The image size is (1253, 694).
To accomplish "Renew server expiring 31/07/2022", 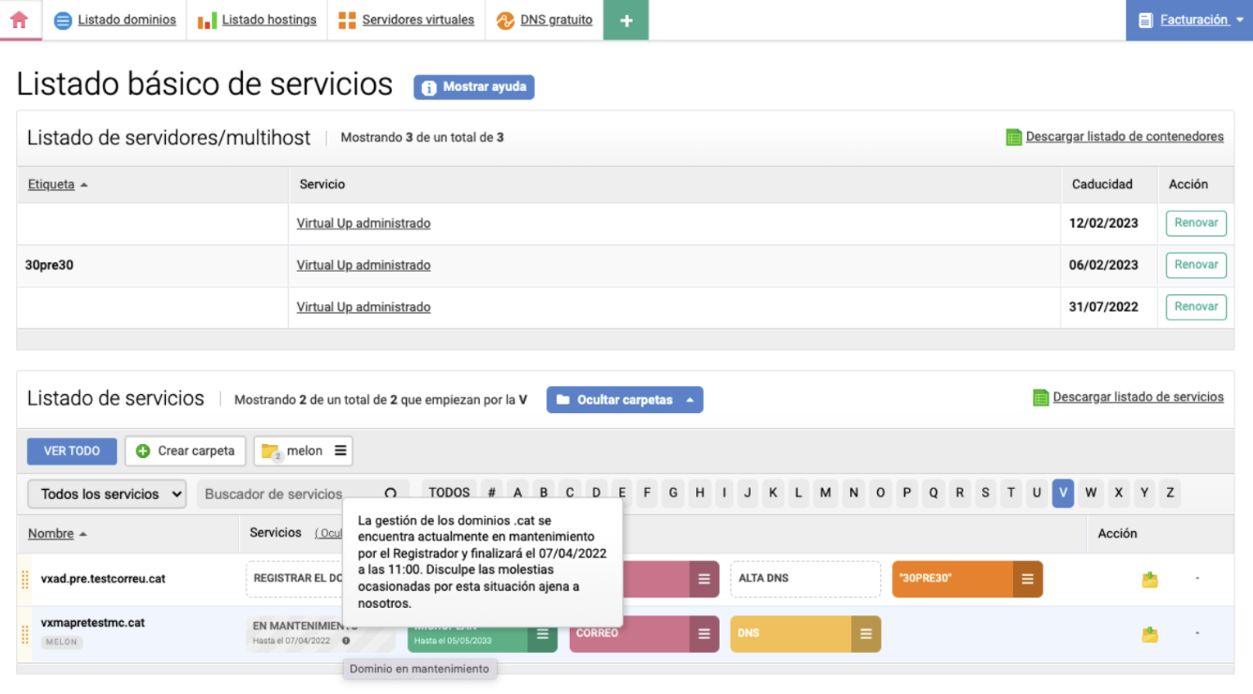I will (1196, 307).
